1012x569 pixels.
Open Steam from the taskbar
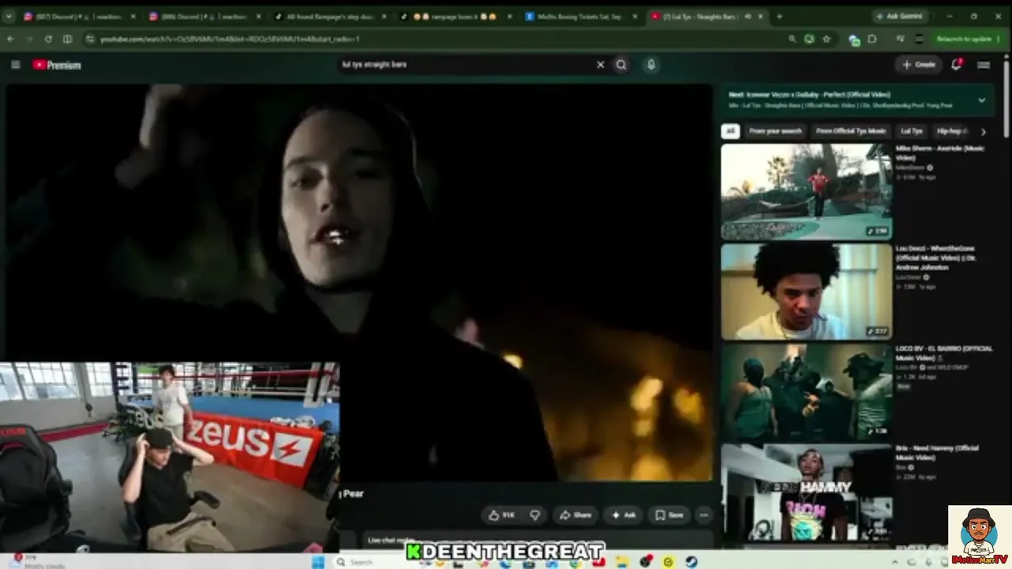click(692, 562)
